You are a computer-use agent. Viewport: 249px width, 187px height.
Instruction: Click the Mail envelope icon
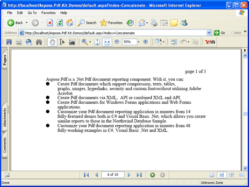click(x=142, y=23)
